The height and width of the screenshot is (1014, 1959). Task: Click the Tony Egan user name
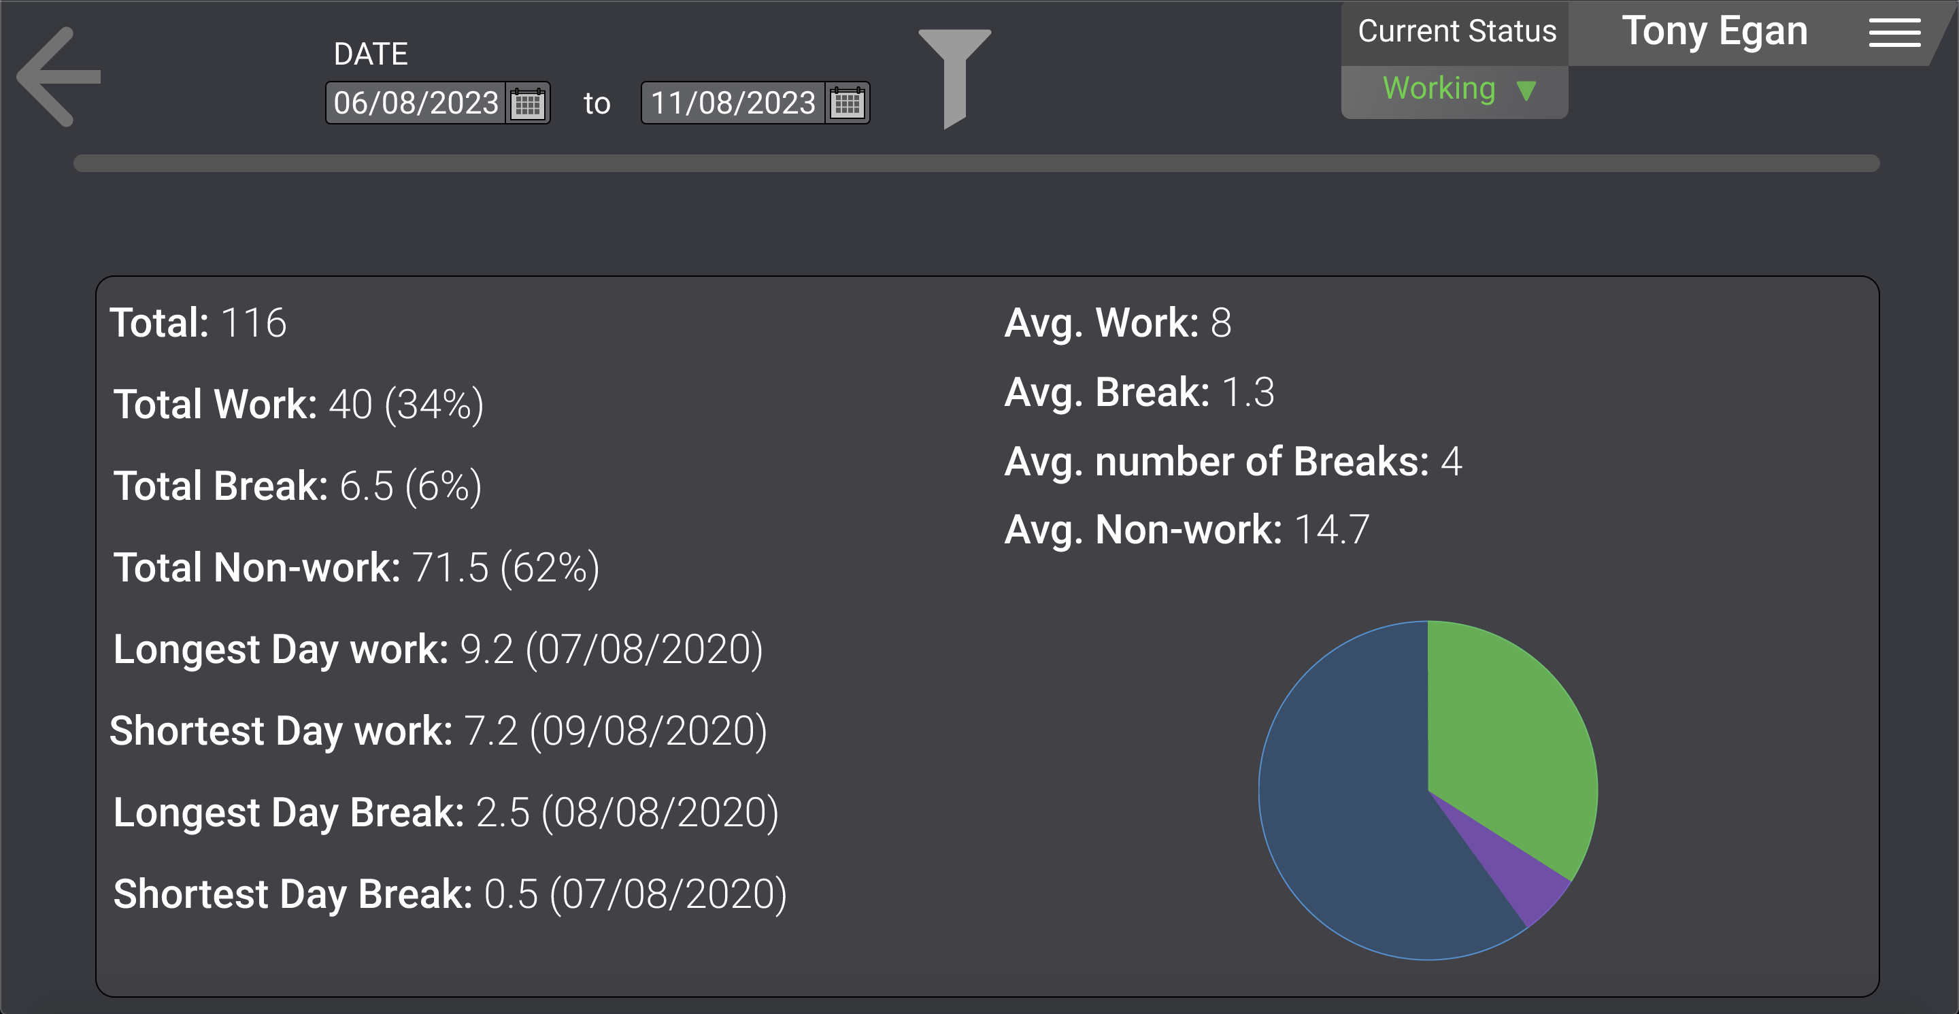1714,32
